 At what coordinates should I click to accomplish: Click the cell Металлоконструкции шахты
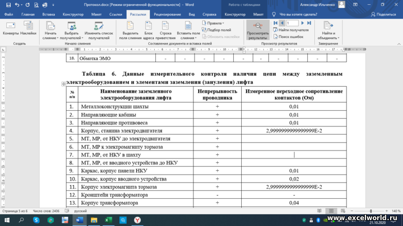[136, 107]
